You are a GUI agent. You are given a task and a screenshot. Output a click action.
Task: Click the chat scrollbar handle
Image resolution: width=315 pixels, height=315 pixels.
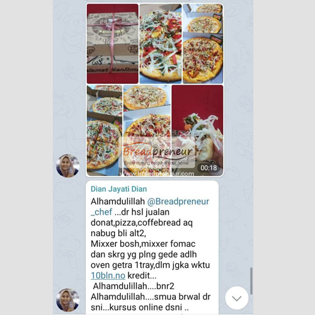click(x=251, y=281)
